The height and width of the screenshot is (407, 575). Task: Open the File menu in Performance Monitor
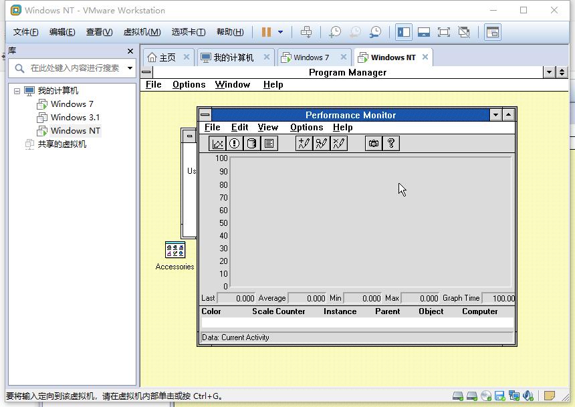[x=213, y=127]
